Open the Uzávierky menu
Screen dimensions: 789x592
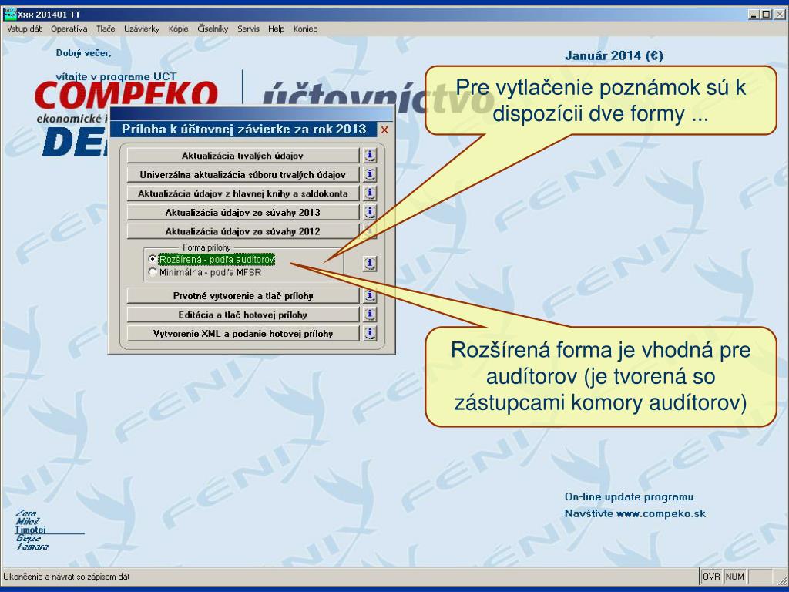142,29
